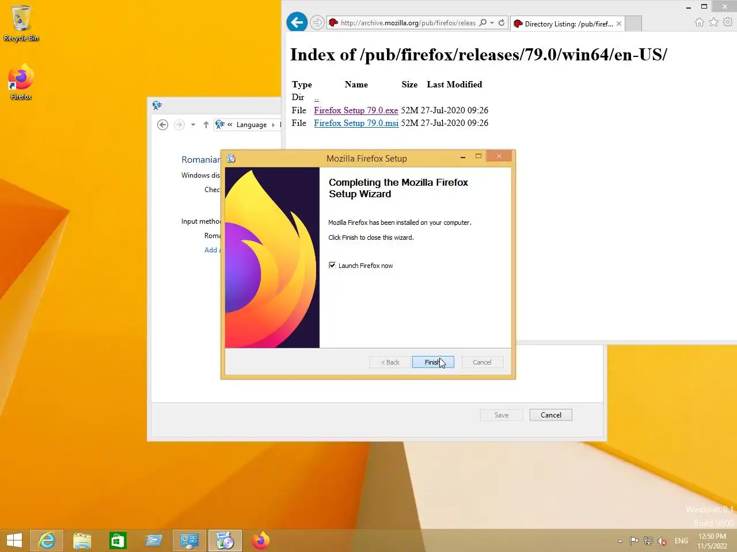The height and width of the screenshot is (552, 737).
Task: Open the network tray icon
Action: pyautogui.click(x=648, y=541)
